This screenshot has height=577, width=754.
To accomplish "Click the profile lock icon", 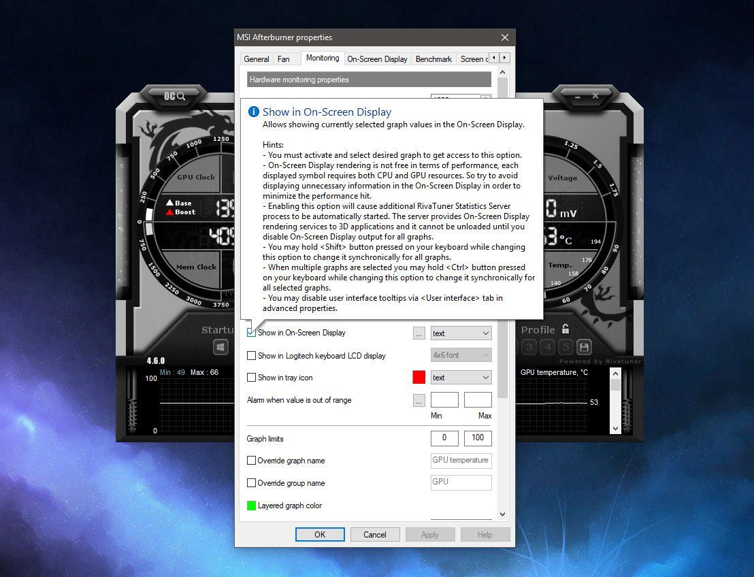I will [565, 329].
